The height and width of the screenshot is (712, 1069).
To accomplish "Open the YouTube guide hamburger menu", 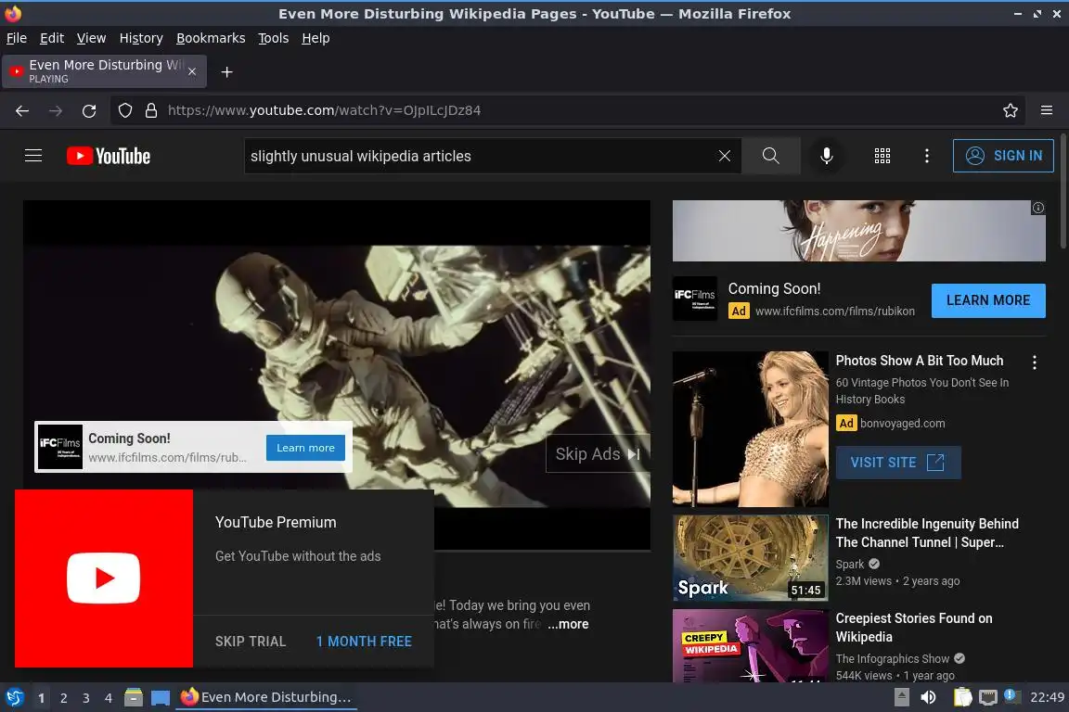I will coord(33,156).
